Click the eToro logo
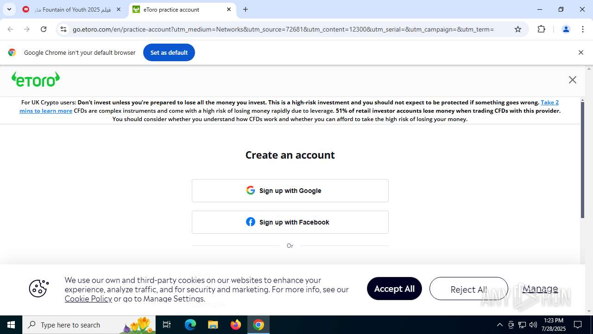This screenshot has height=334, width=593. pos(36,79)
